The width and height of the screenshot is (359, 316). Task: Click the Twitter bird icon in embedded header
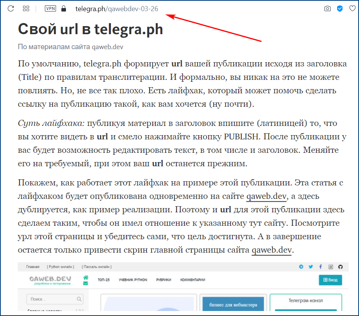(x=311, y=267)
